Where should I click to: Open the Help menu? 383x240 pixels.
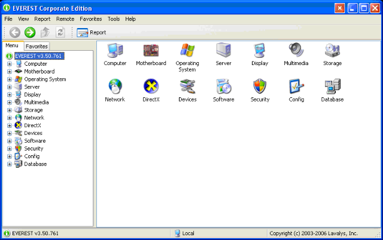130,19
